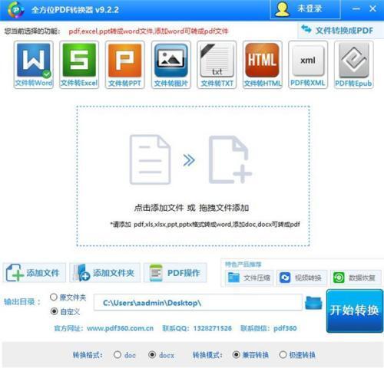384x368 pixels.
Task: Select the 兼容转换 conversion mode
Action: click(250, 355)
